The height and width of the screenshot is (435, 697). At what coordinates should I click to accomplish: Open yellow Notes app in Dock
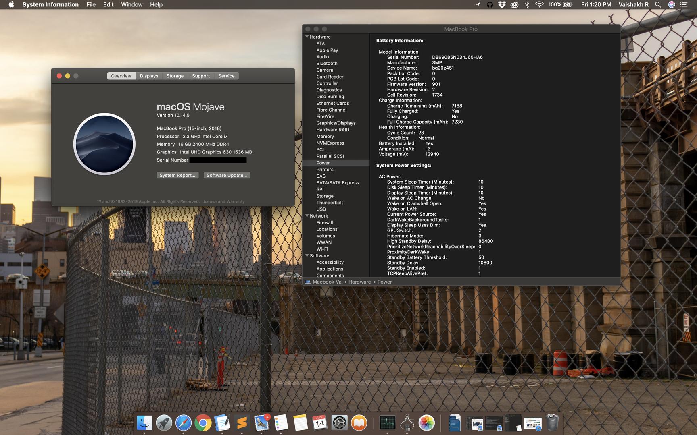[x=301, y=423]
